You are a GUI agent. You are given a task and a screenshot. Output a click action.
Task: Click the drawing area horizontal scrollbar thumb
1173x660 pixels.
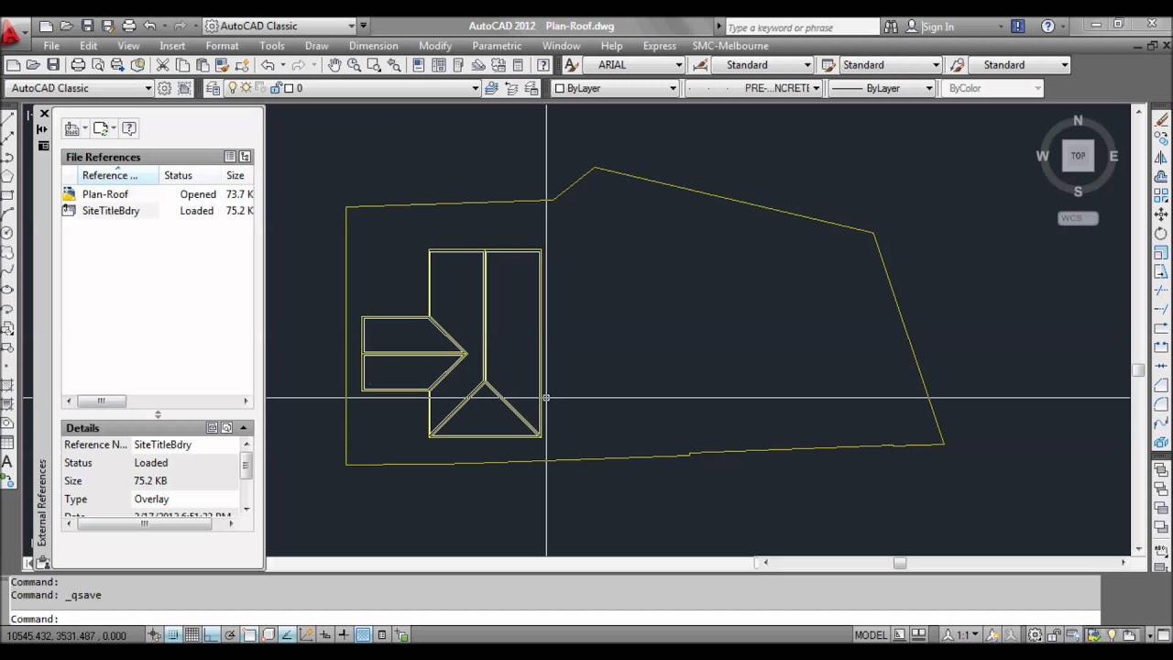click(899, 563)
